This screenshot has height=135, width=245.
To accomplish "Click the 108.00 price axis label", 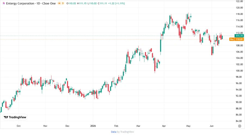I will point(239,46).
